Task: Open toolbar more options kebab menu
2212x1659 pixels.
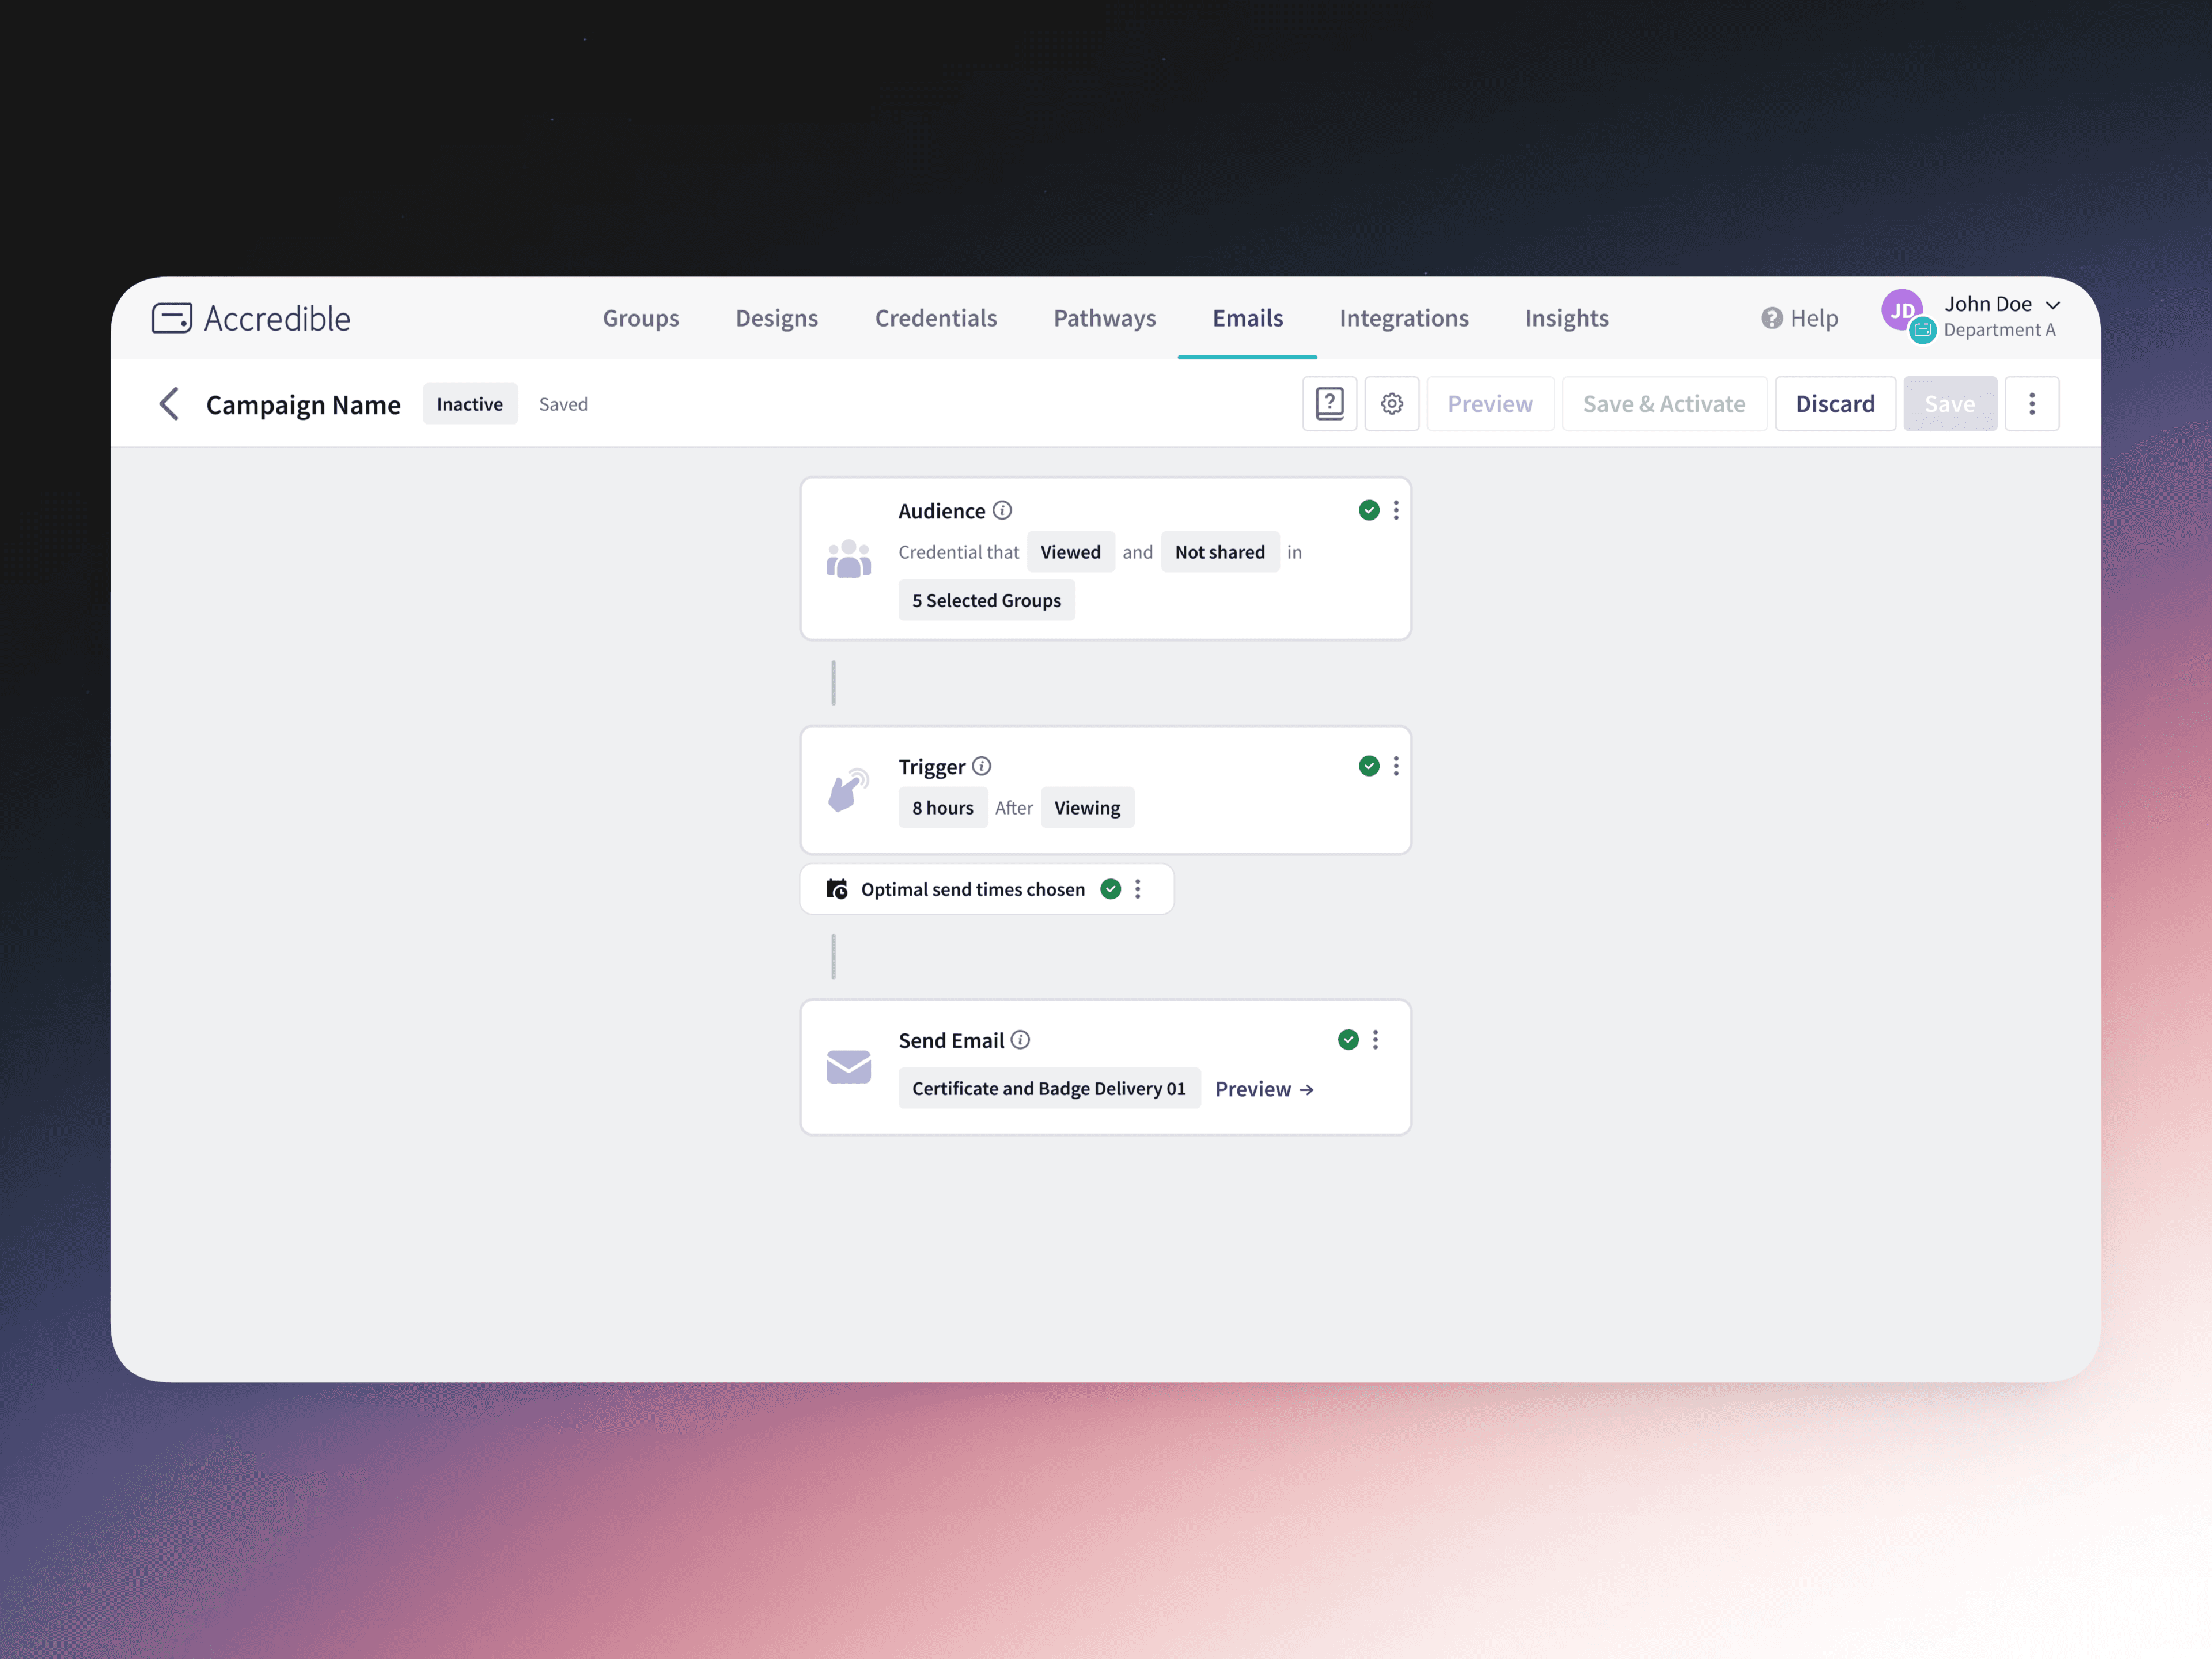Action: tap(2031, 404)
